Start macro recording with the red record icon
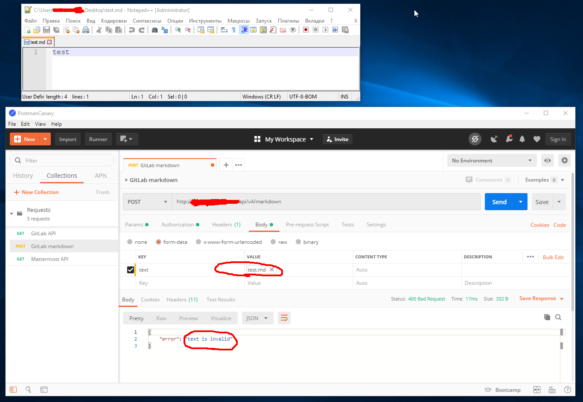Viewport: 583px width, 402px height. click(306, 30)
